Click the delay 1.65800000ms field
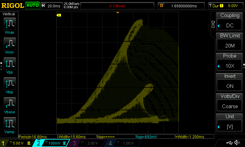This screenshot has height=147, width=245. coord(181,6)
